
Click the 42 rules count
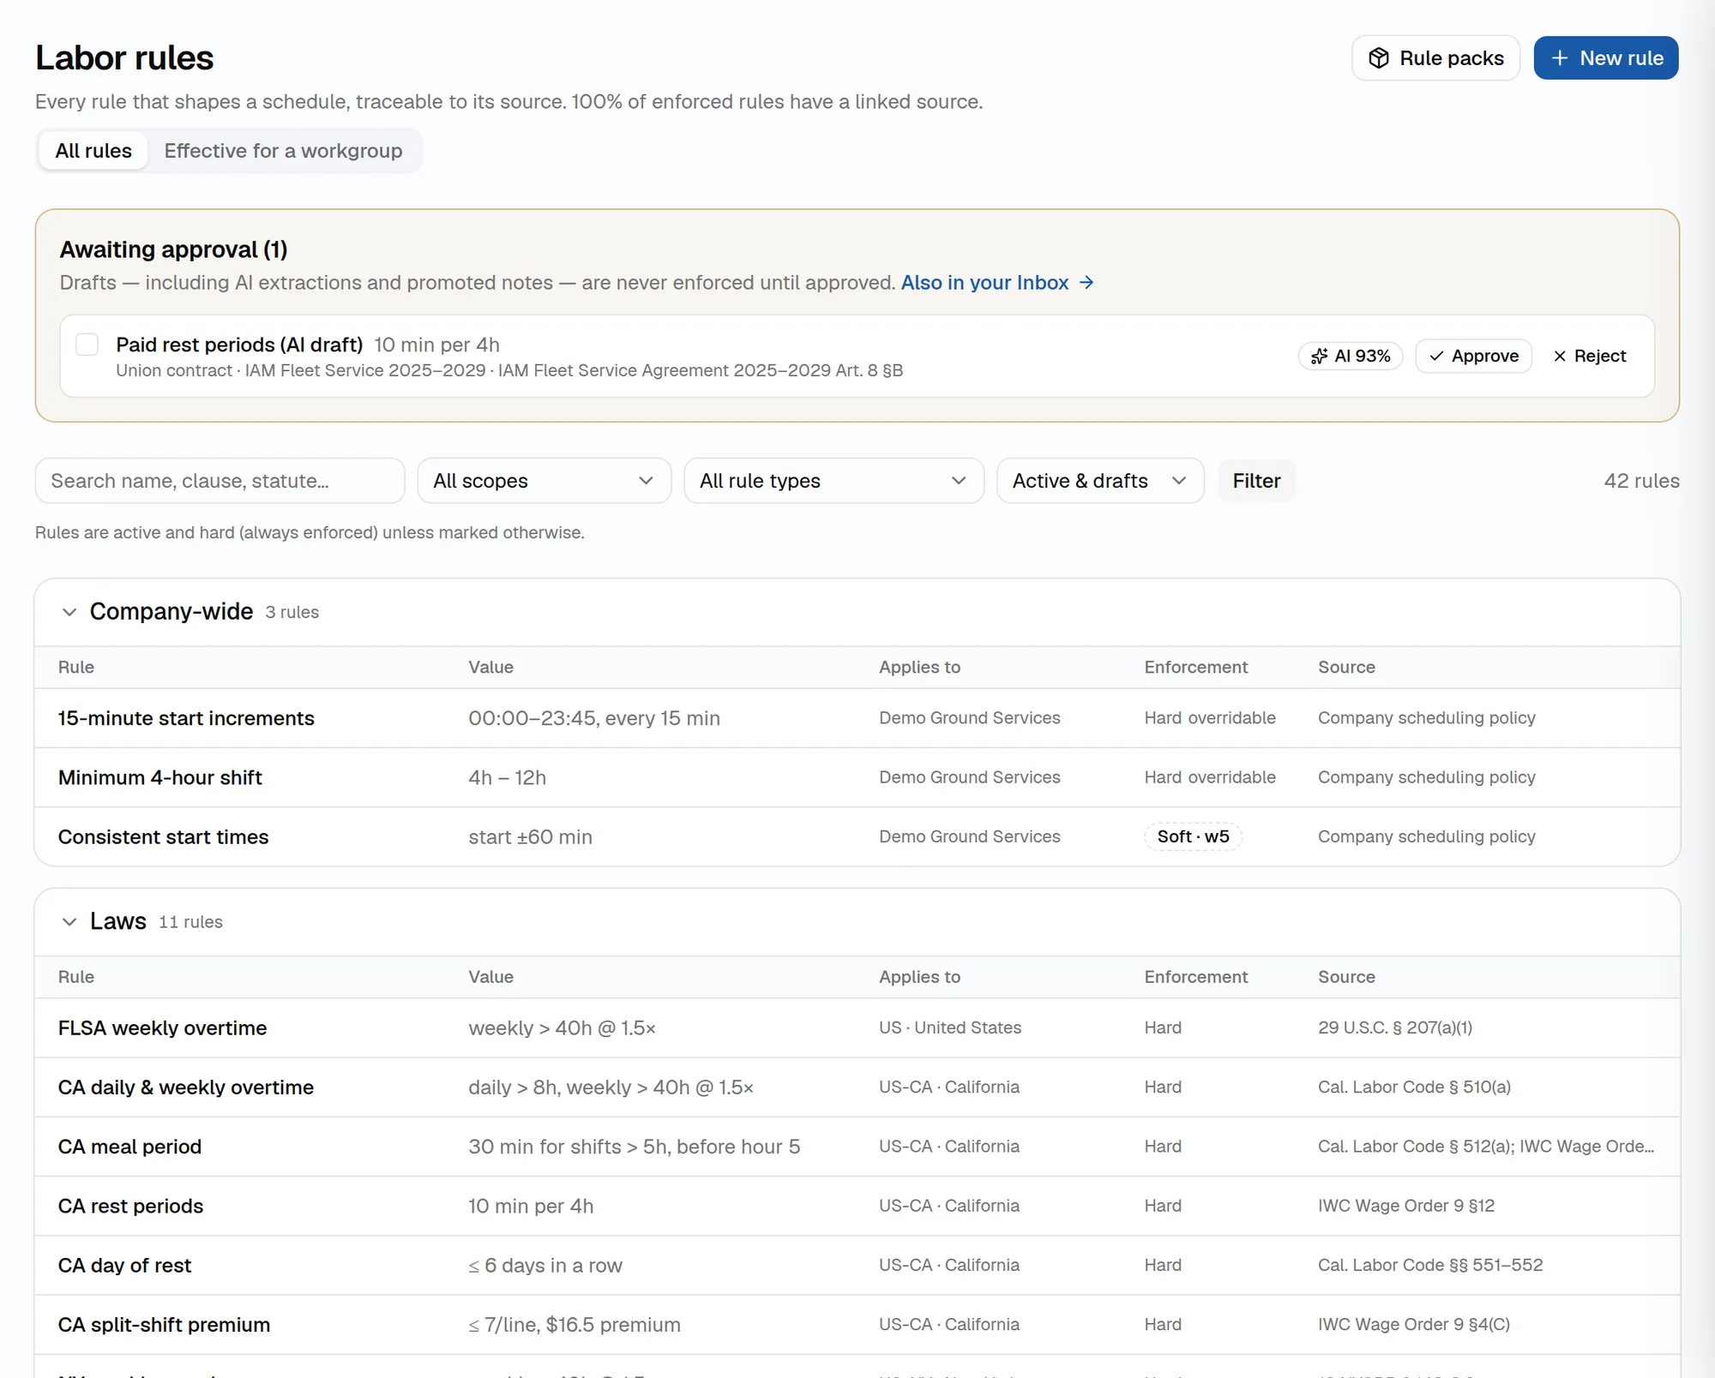point(1641,481)
